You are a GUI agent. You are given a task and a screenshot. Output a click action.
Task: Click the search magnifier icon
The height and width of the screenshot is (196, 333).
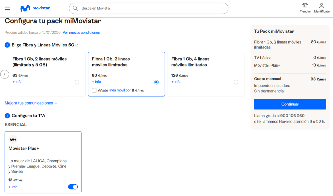[75, 8]
